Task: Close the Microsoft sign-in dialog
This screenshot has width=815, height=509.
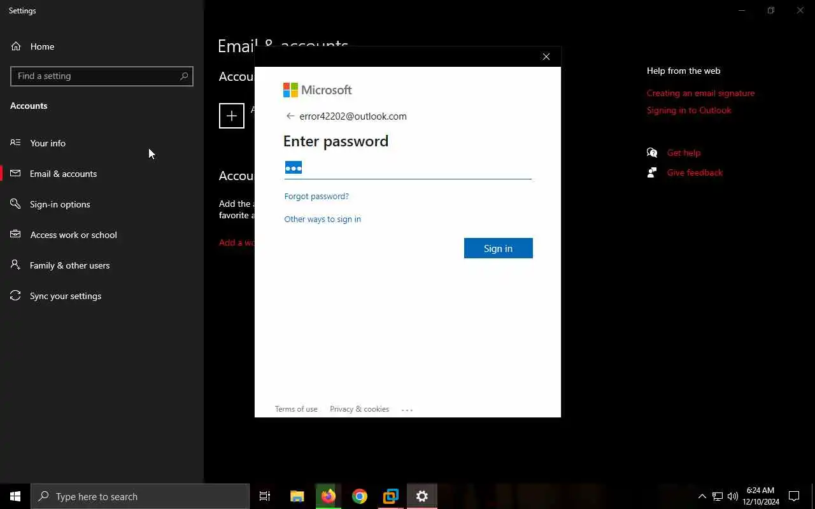Action: pos(546,57)
